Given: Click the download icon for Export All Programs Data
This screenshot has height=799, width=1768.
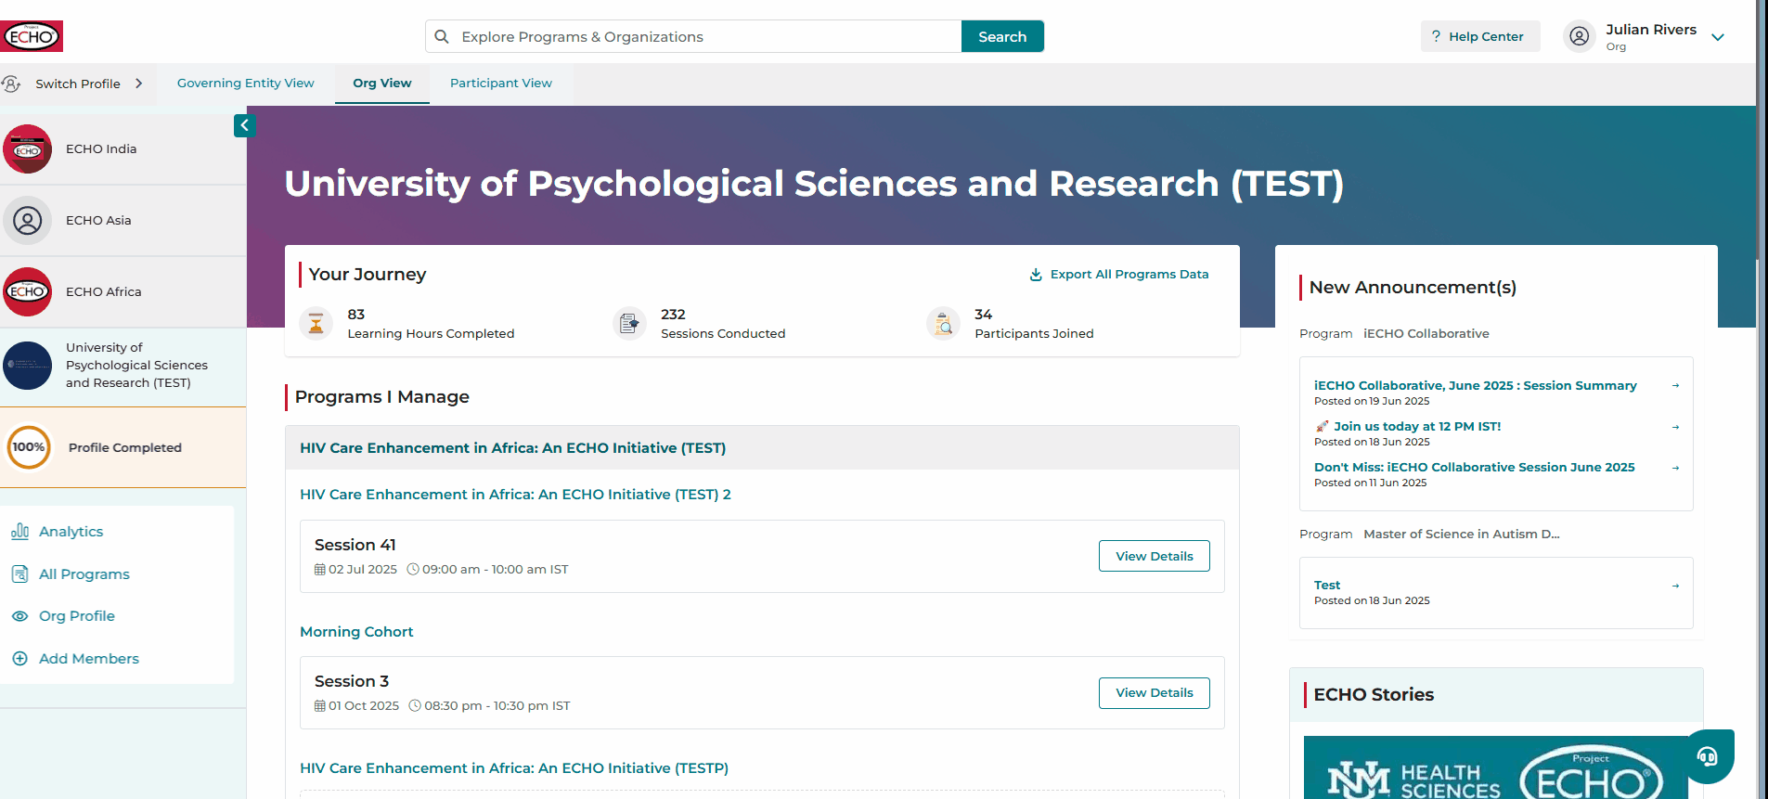Looking at the screenshot, I should (x=1036, y=275).
